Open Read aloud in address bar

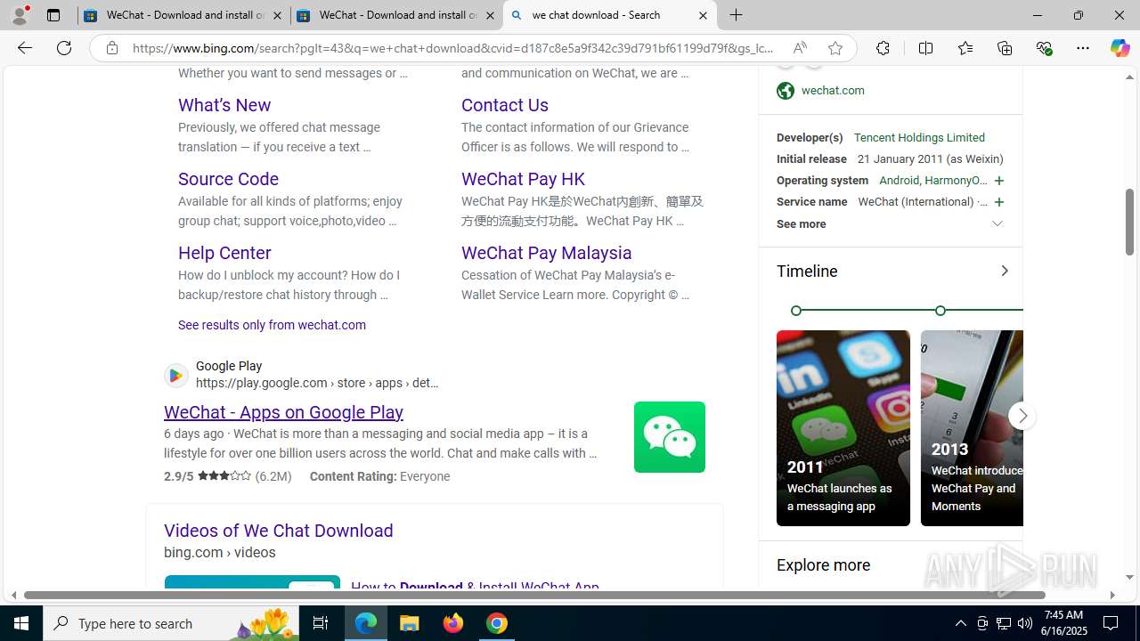point(800,48)
